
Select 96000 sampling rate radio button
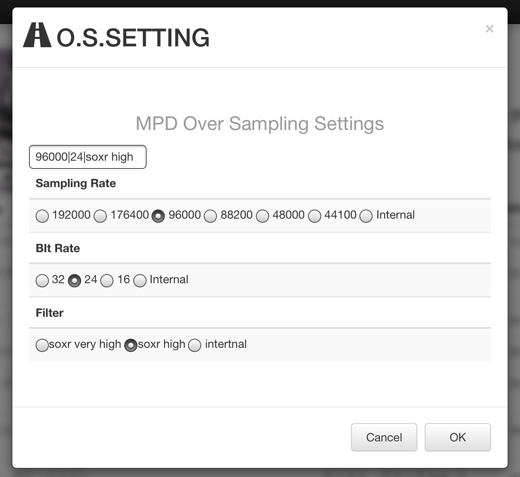pyautogui.click(x=158, y=216)
